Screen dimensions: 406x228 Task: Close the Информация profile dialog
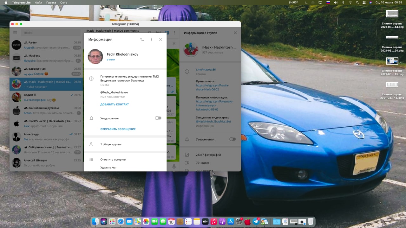pyautogui.click(x=160, y=40)
